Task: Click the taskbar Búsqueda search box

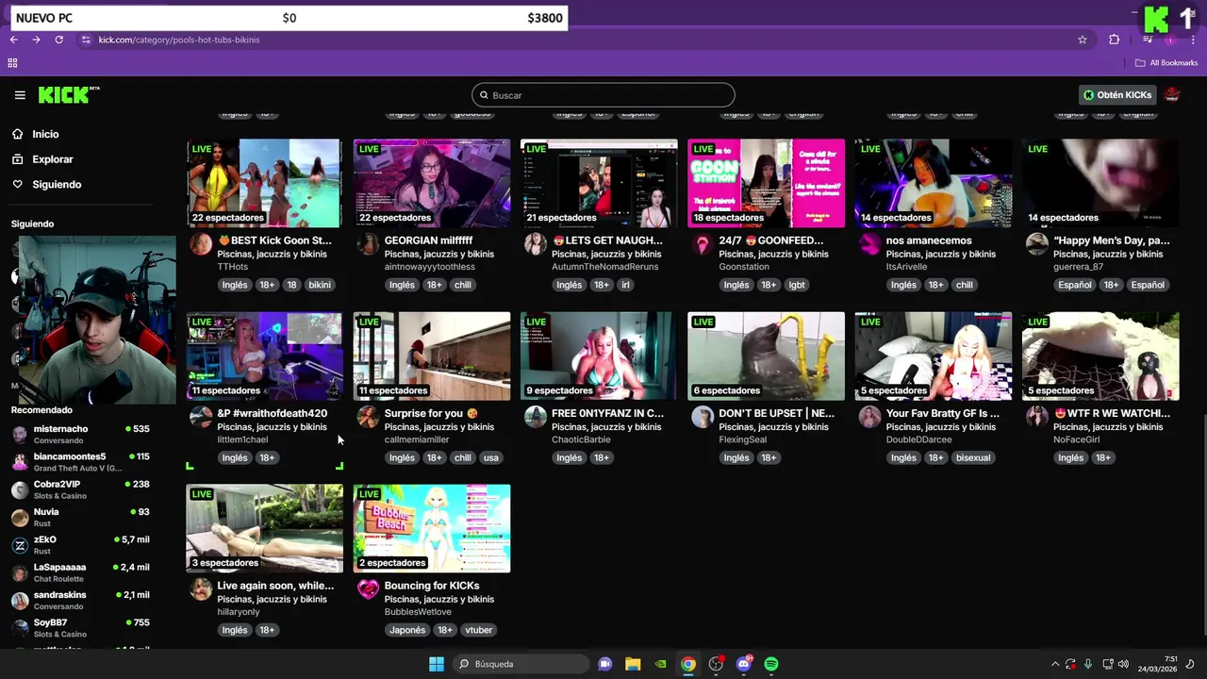Action: coord(521,664)
